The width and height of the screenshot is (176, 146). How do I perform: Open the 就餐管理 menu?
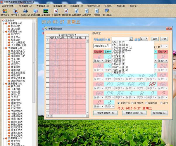77,6
